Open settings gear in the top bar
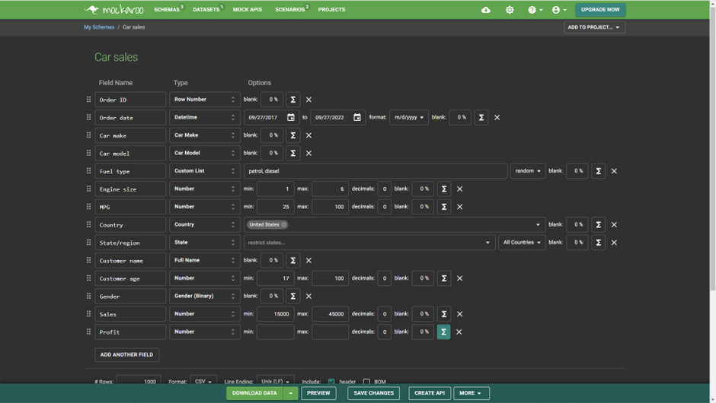 coord(510,10)
